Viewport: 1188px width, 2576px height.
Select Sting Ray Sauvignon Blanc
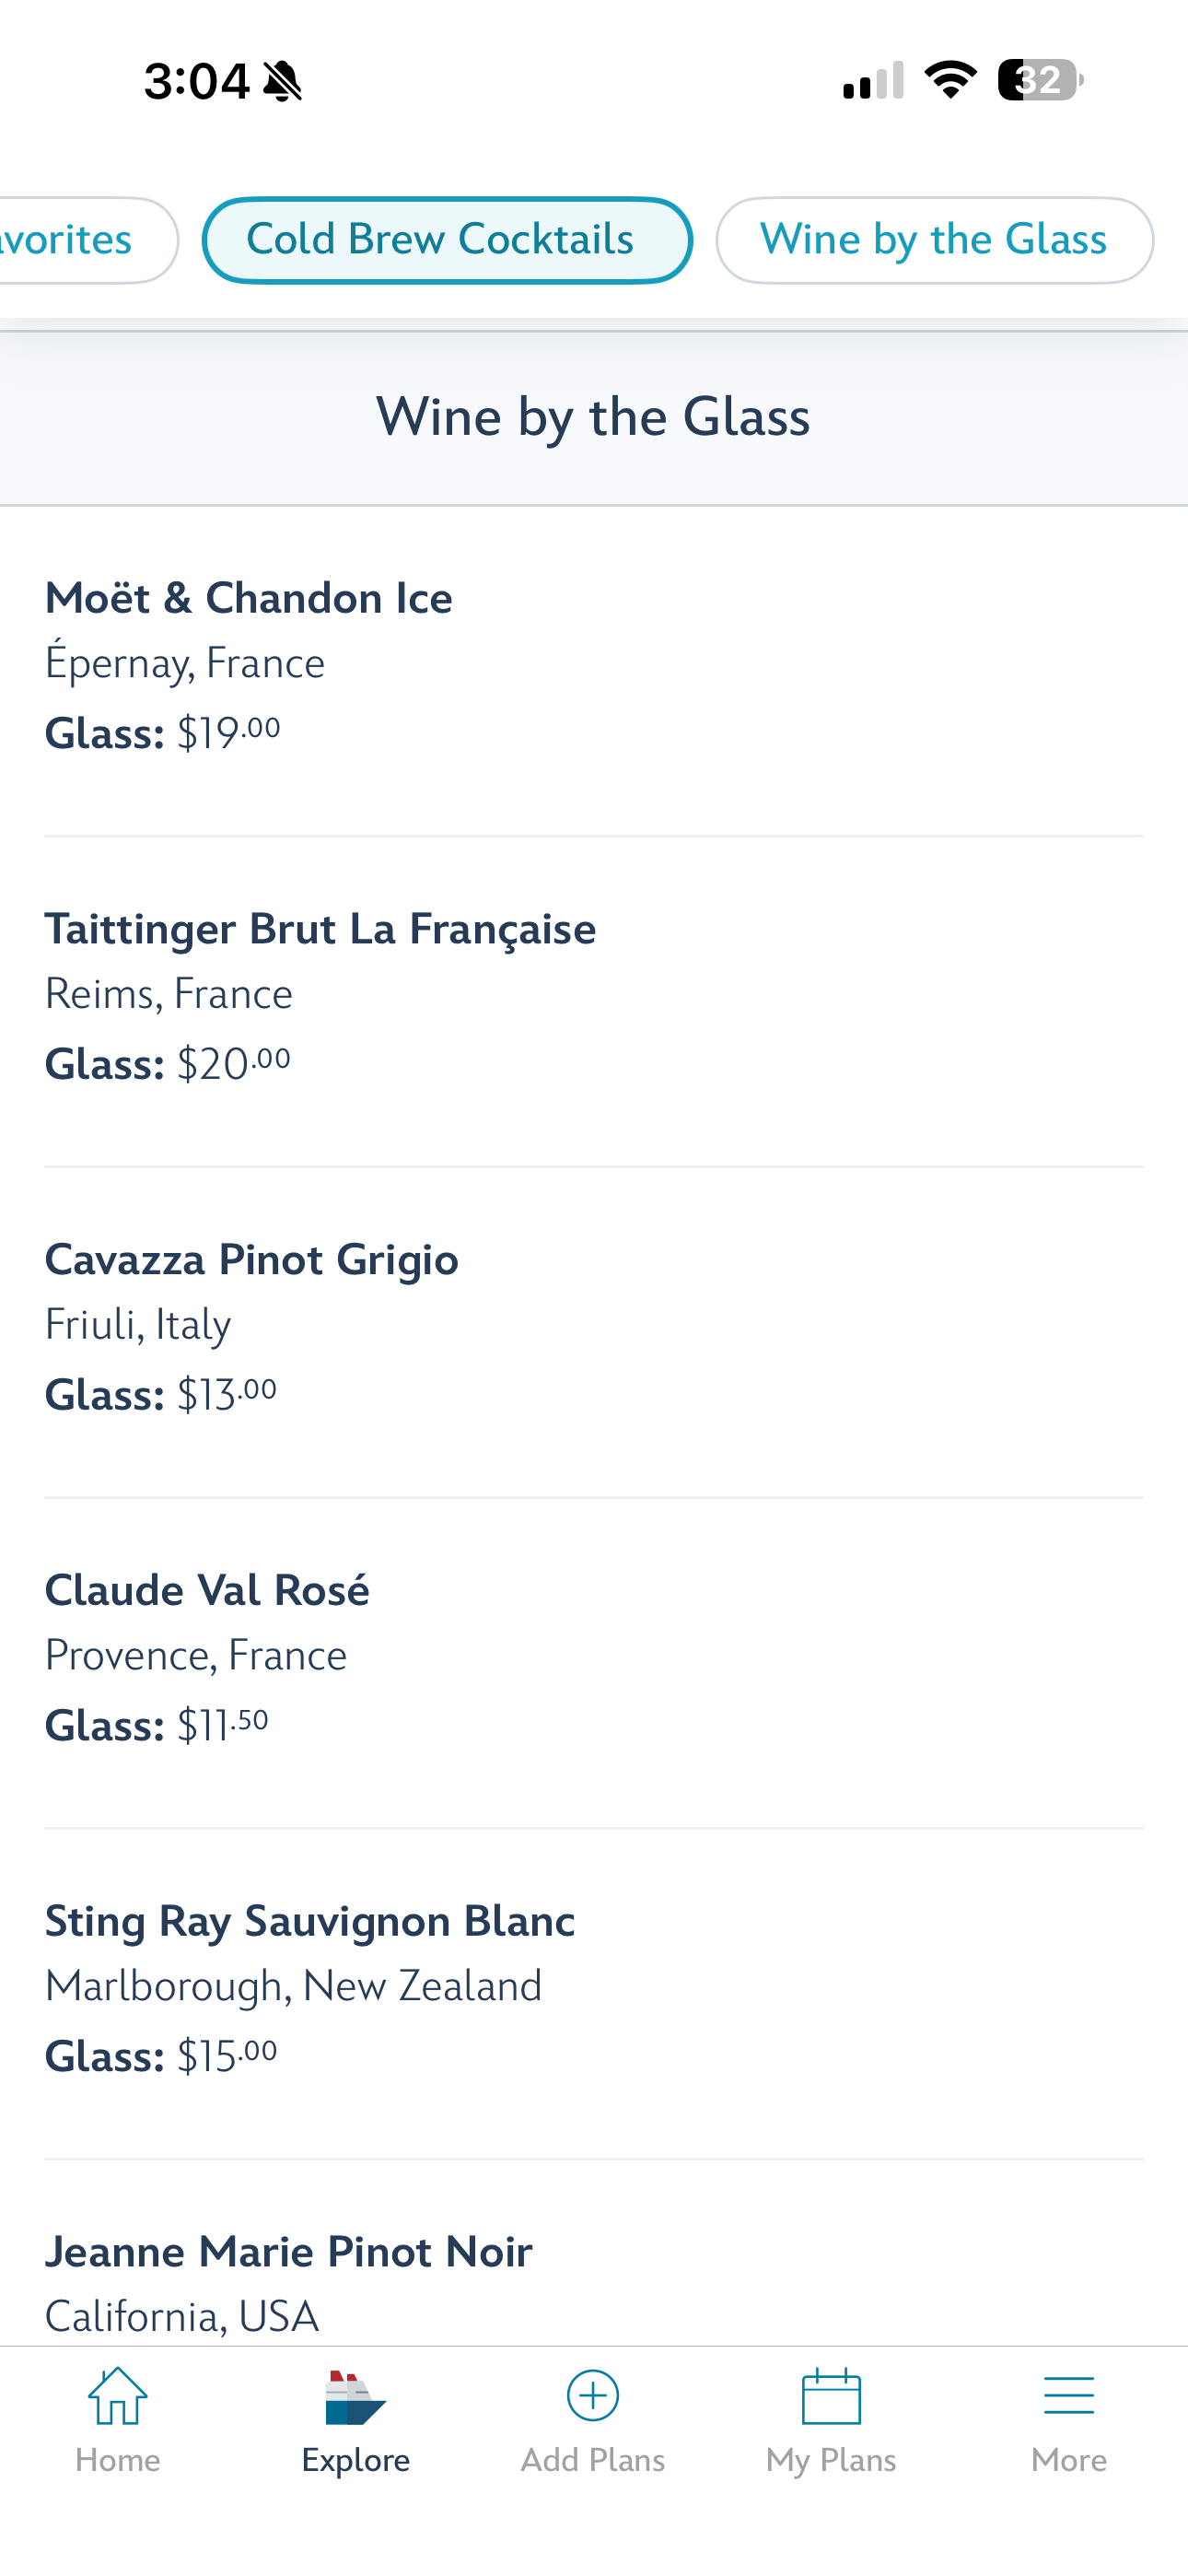click(310, 1922)
